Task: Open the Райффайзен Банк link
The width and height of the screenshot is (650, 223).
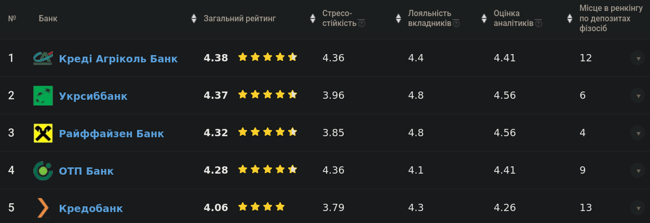Action: tap(112, 134)
